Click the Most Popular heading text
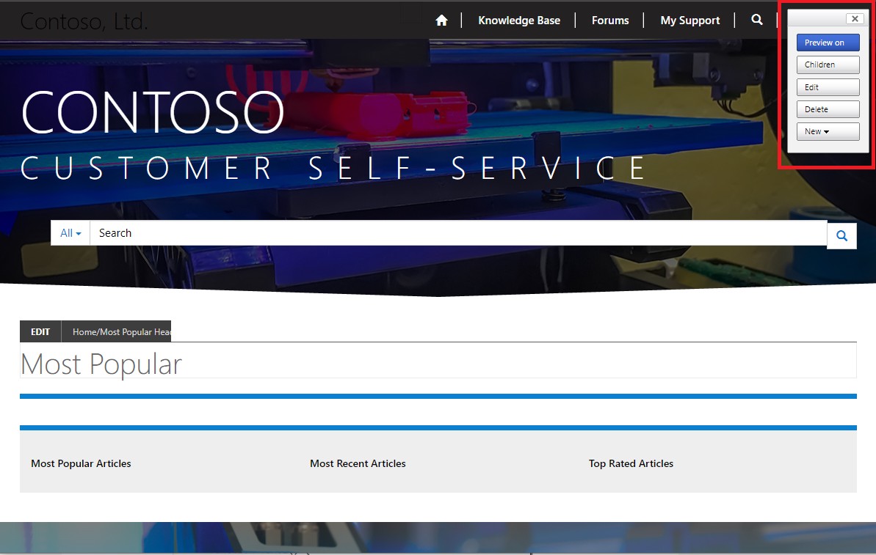 (x=101, y=364)
